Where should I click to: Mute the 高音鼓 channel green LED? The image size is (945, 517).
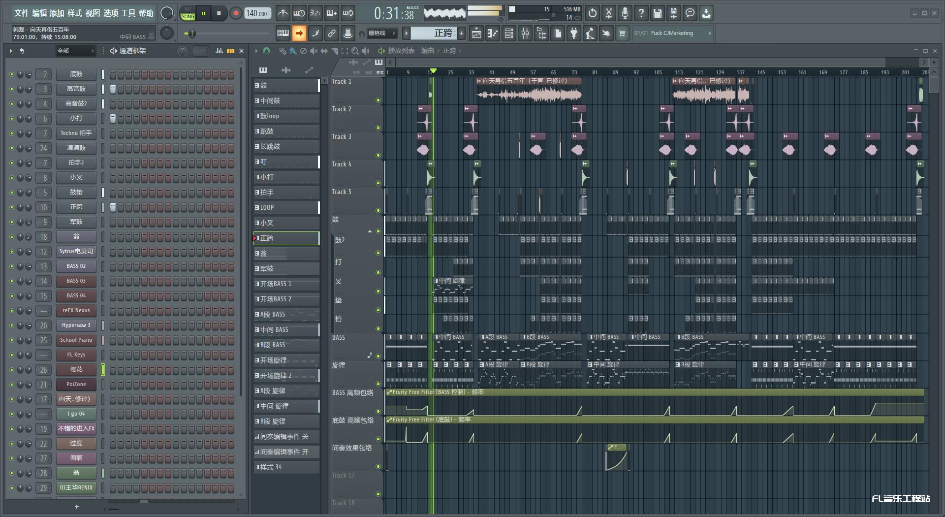click(12, 89)
